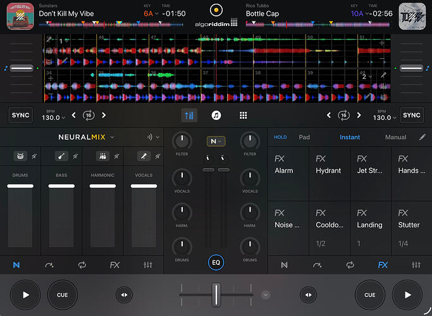This screenshot has width=432, height=316.
Task: Toggle right deck SYNC
Action: 412,115
